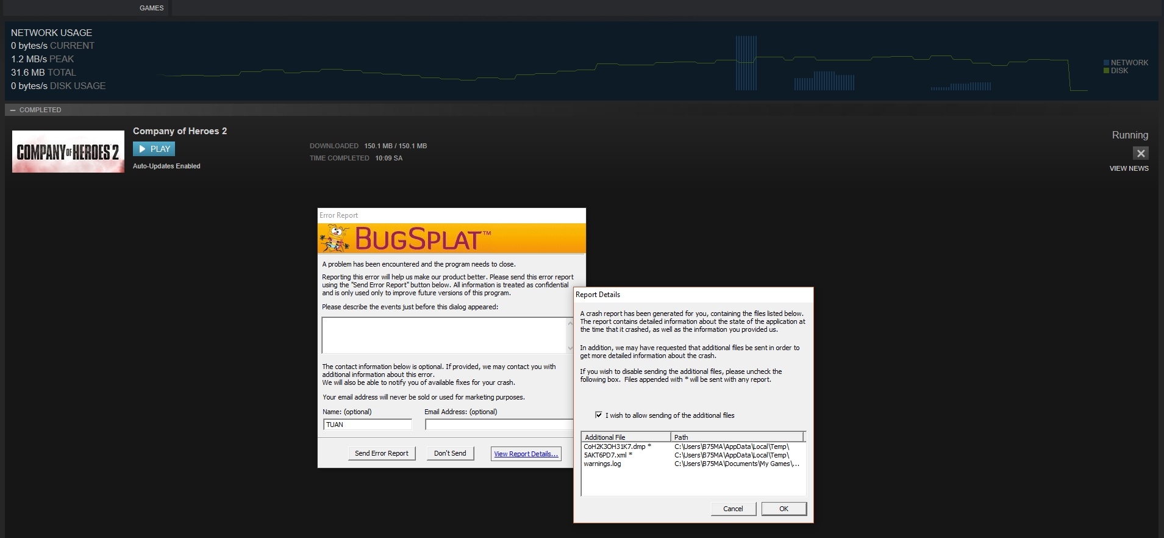The image size is (1164, 538).
Task: Click Cancel in Report Details dialog
Action: click(733, 509)
